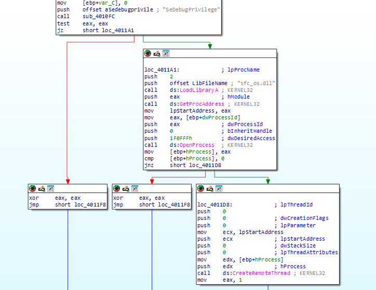The image size is (376, 290).
Task: Click the OpenProcess function name
Action: [197, 145]
